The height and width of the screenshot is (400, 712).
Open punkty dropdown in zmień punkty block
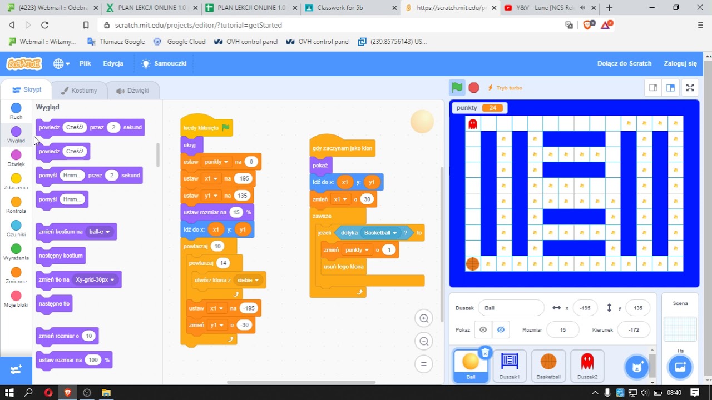click(x=357, y=250)
